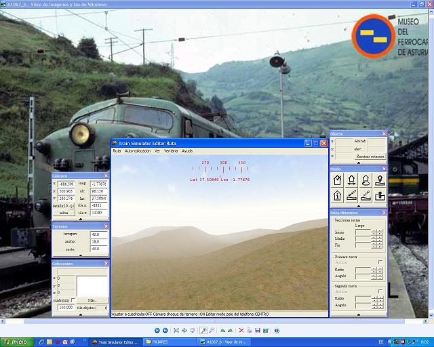
Task: Collapse the Terreno panel using bottom arrow
Action: coord(81,256)
